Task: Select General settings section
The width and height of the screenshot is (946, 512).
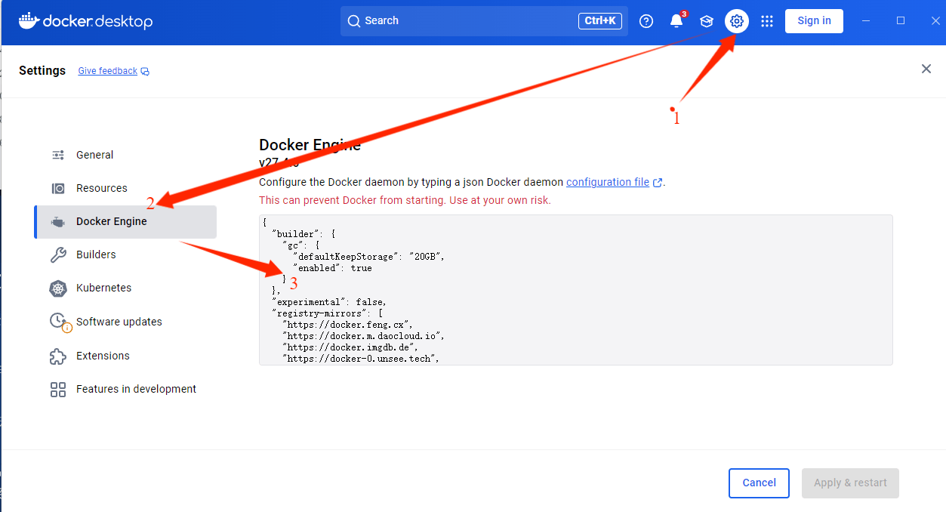Action: tap(125, 155)
